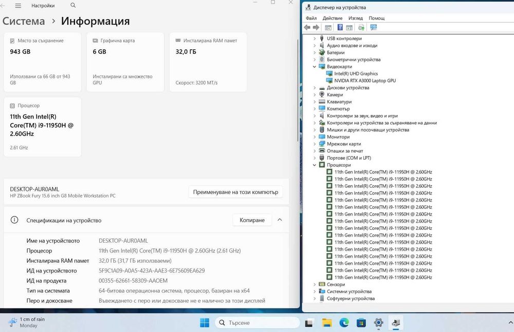Open the Изглед menu
The height and width of the screenshot is (332, 514).
click(x=356, y=18)
